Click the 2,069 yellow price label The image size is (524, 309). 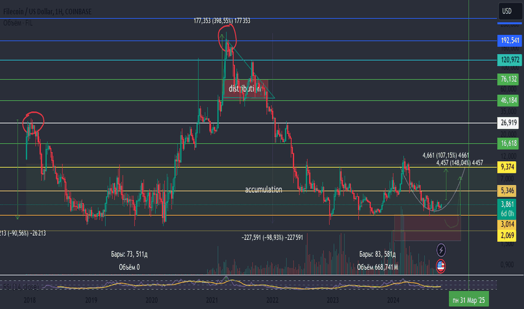pos(507,235)
